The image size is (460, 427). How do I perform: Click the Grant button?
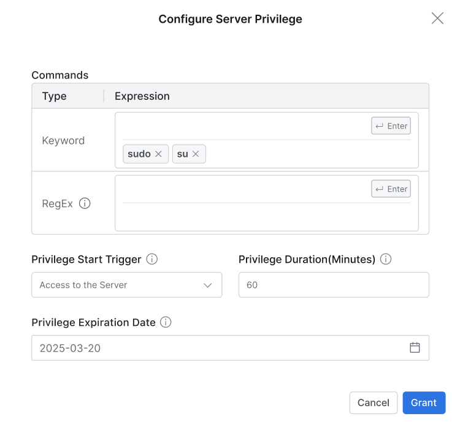point(424,402)
